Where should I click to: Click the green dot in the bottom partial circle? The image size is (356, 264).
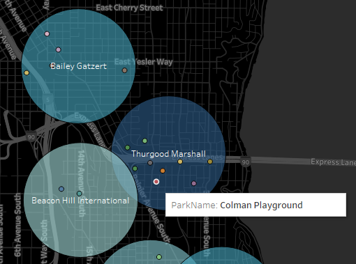coord(159,257)
